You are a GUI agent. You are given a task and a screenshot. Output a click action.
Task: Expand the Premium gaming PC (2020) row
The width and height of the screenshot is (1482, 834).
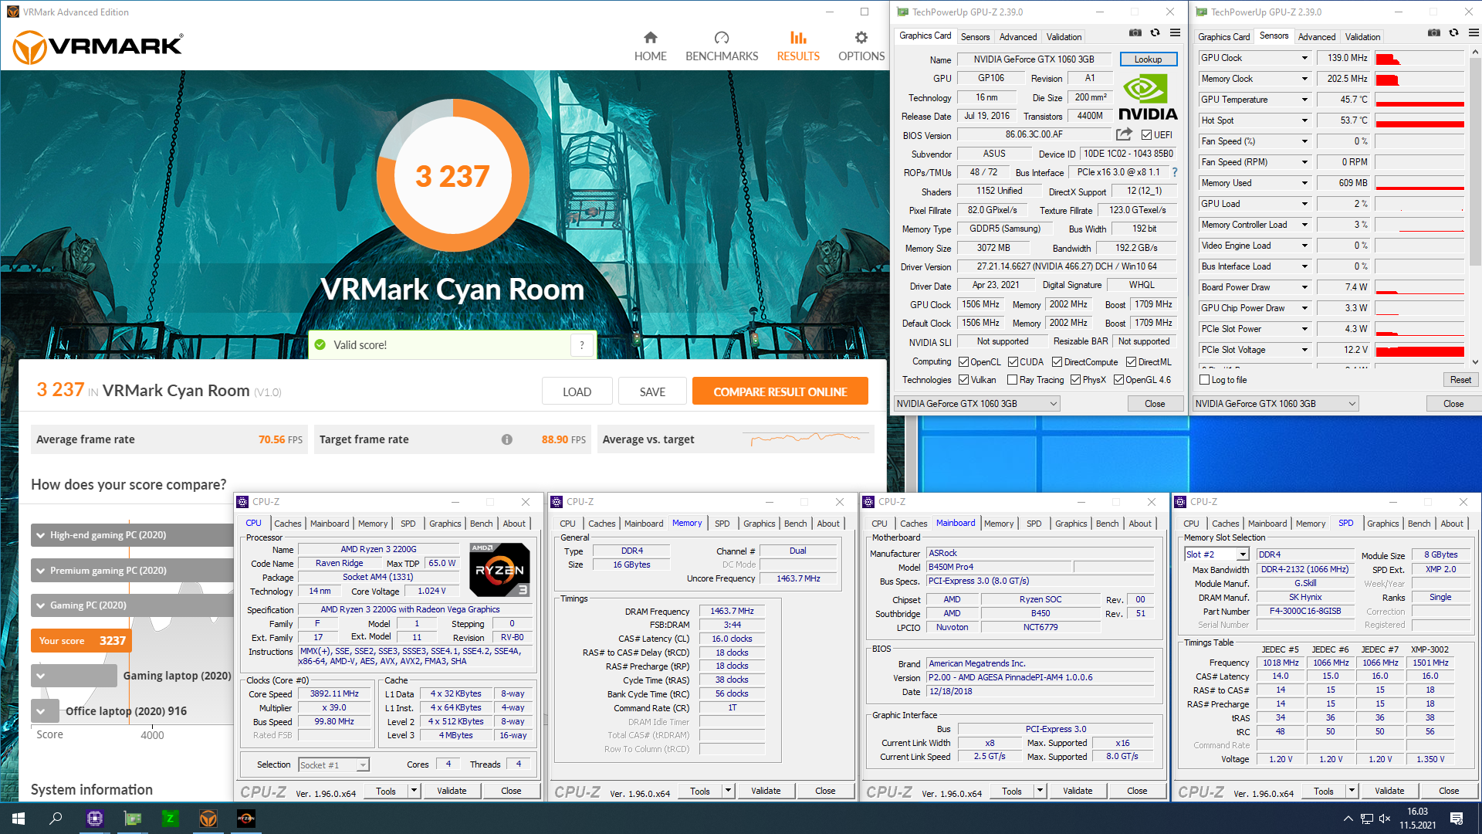tap(131, 571)
